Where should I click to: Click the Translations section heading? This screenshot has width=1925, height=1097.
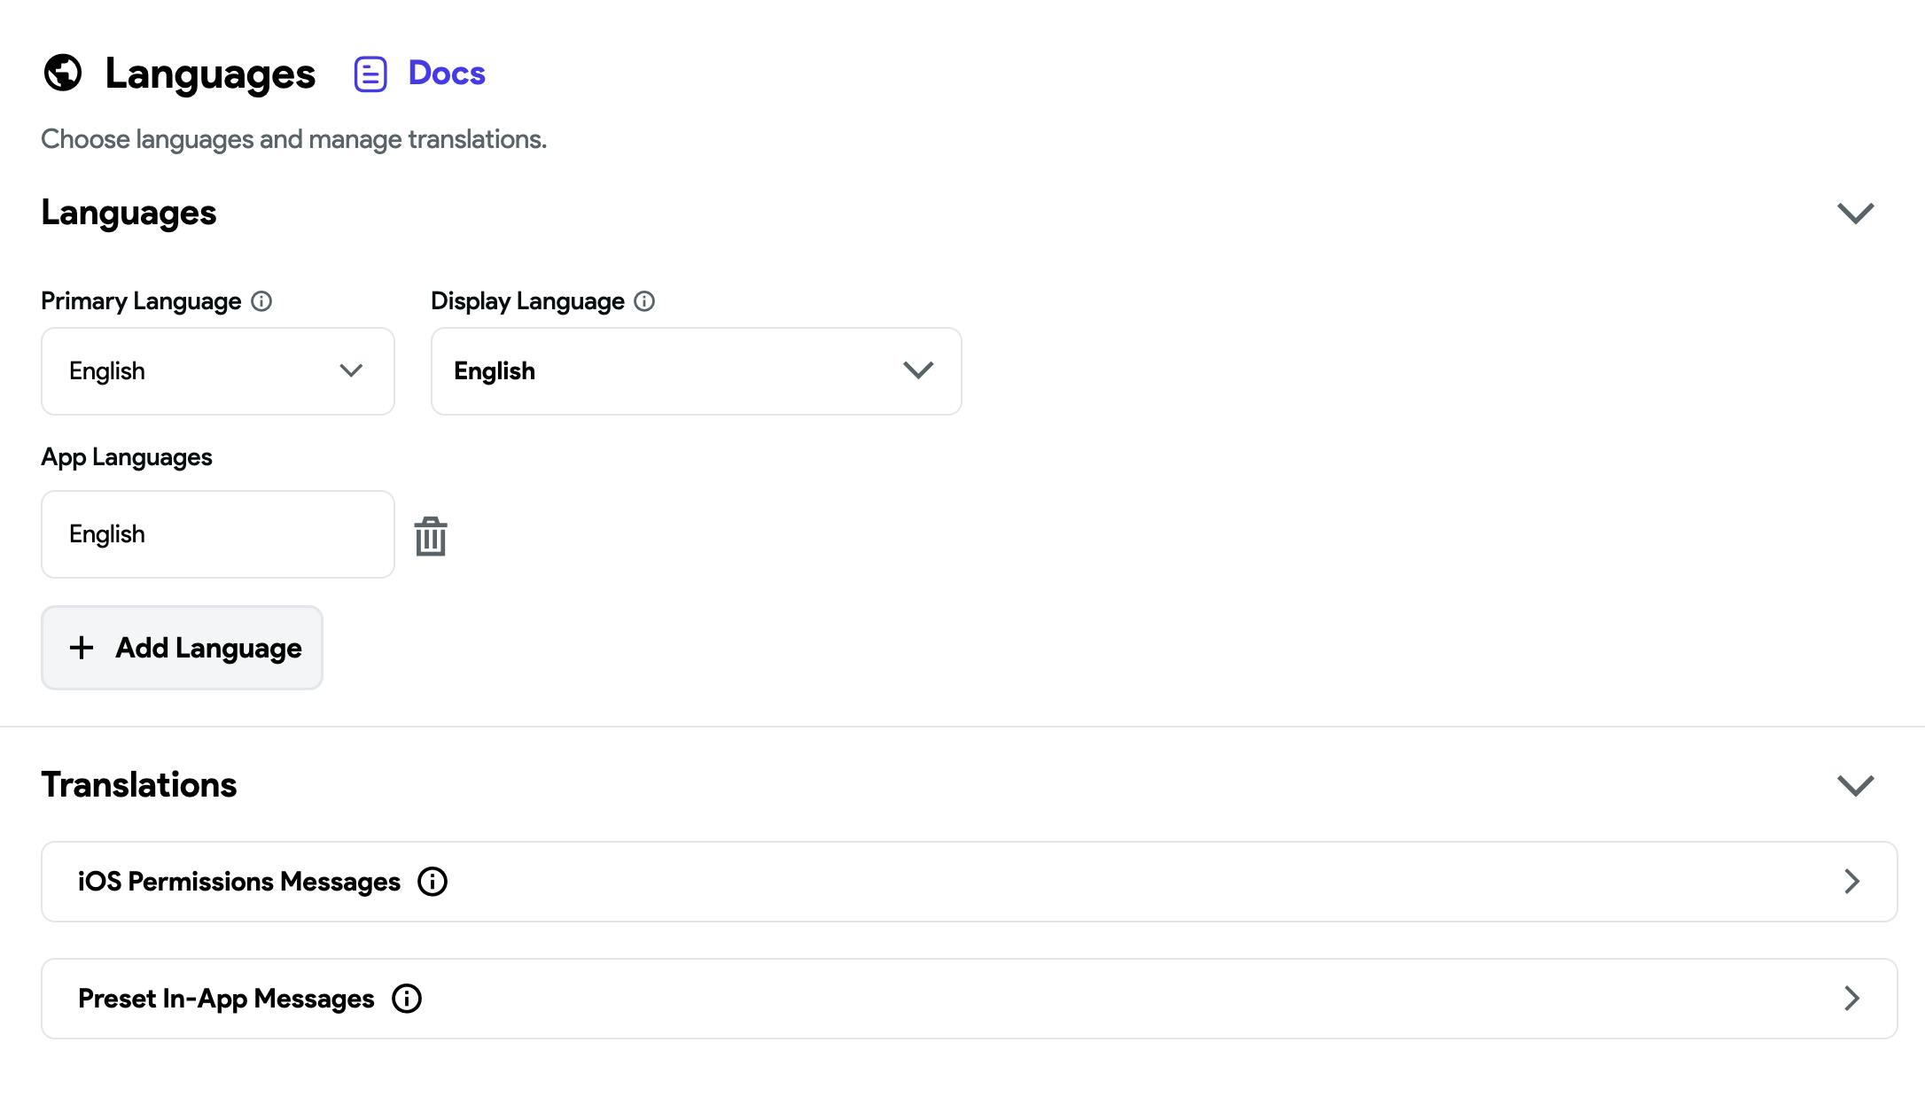click(139, 785)
